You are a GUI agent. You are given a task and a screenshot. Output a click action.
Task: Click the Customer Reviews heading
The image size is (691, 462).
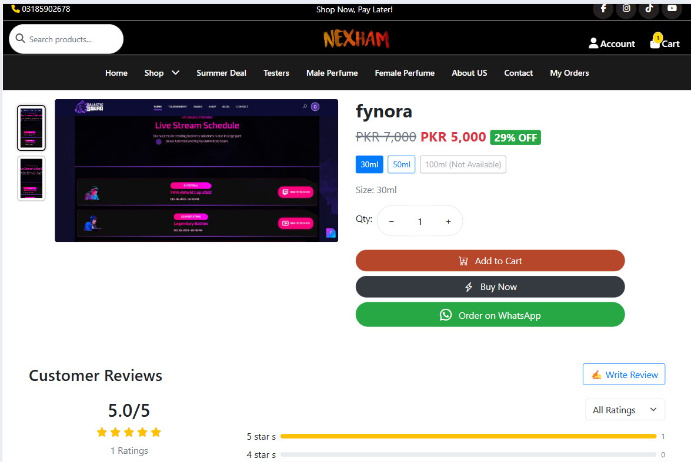[96, 375]
